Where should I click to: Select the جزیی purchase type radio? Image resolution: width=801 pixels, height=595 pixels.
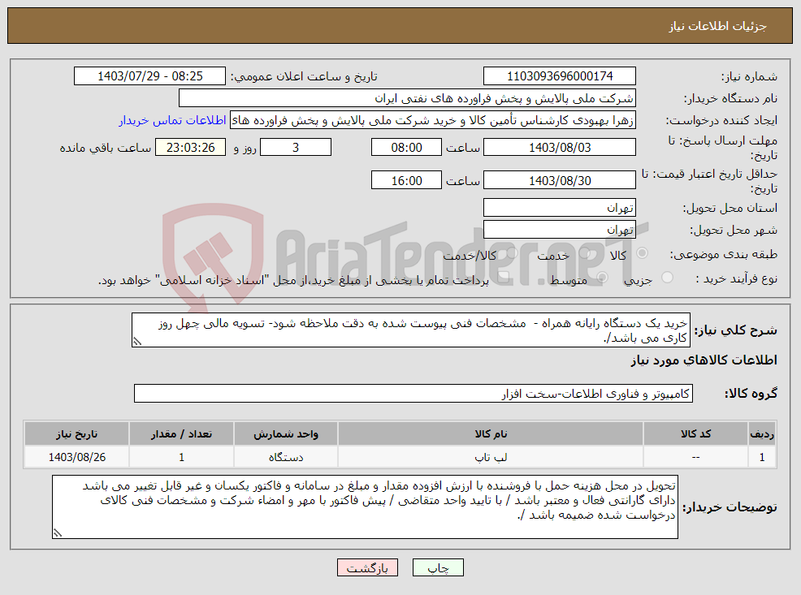pos(667,278)
